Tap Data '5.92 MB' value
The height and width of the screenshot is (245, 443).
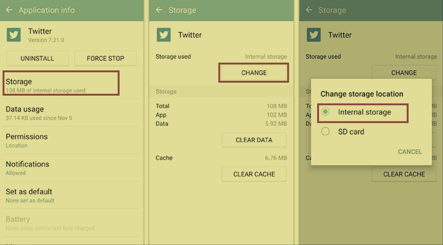pos(276,124)
